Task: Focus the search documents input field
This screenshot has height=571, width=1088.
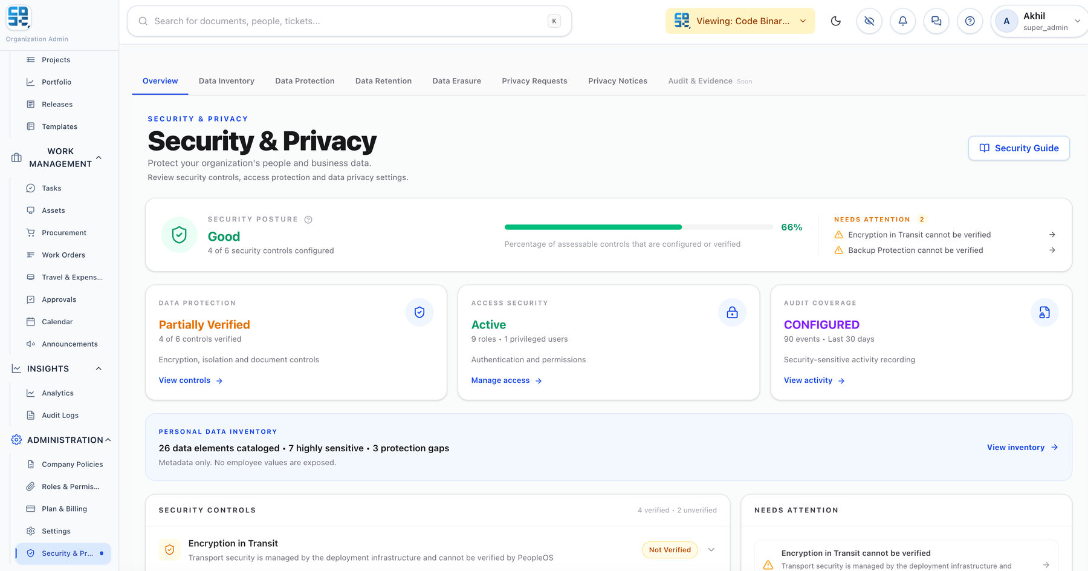Action: [349, 21]
